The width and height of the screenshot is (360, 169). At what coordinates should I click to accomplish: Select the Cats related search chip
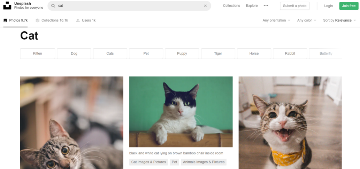[110, 53]
